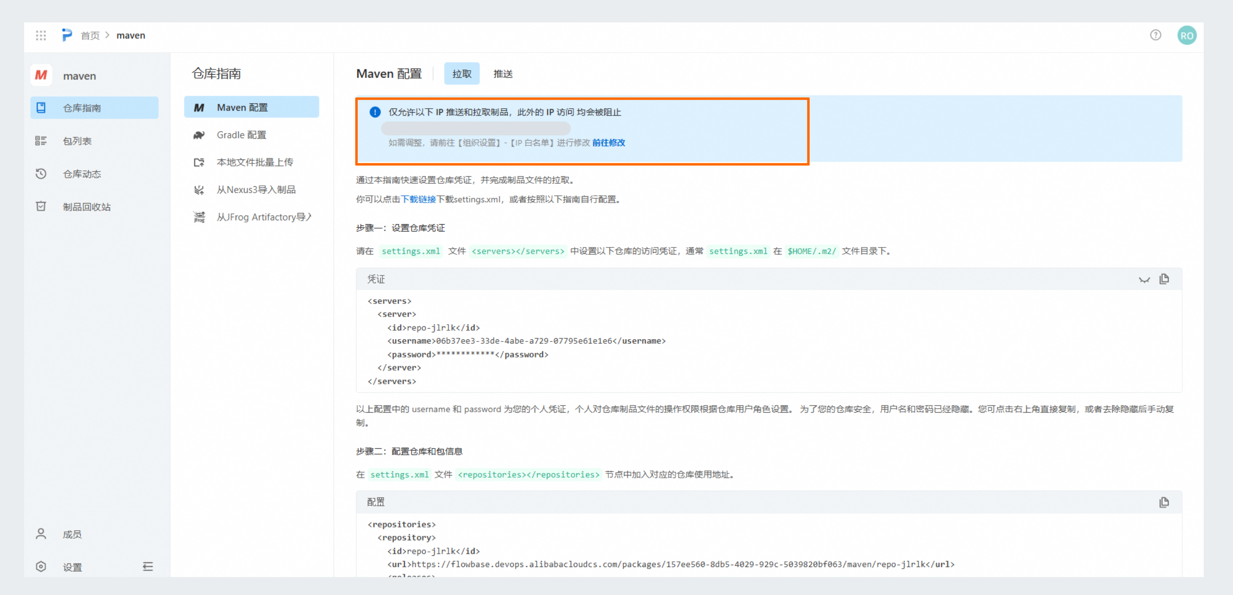This screenshot has width=1233, height=595.
Task: Open 仓库动态 in left sidebar
Action: coord(94,174)
